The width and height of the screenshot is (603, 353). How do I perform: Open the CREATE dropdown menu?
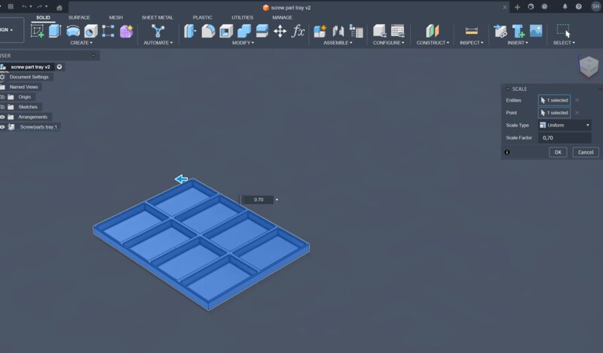click(x=81, y=43)
